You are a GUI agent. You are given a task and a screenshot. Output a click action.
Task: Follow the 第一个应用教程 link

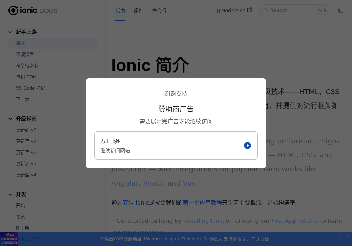202,202
